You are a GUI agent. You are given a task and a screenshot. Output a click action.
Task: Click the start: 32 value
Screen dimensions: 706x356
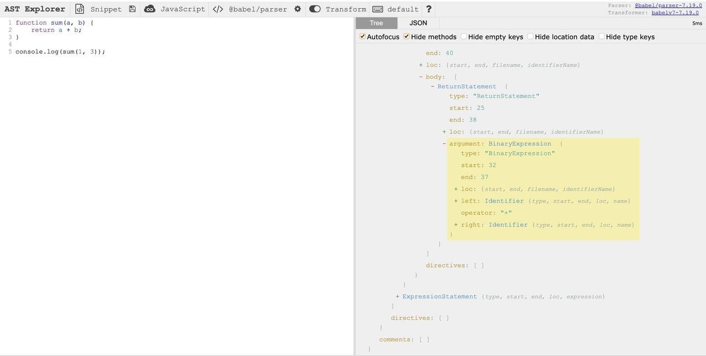[x=492, y=165]
